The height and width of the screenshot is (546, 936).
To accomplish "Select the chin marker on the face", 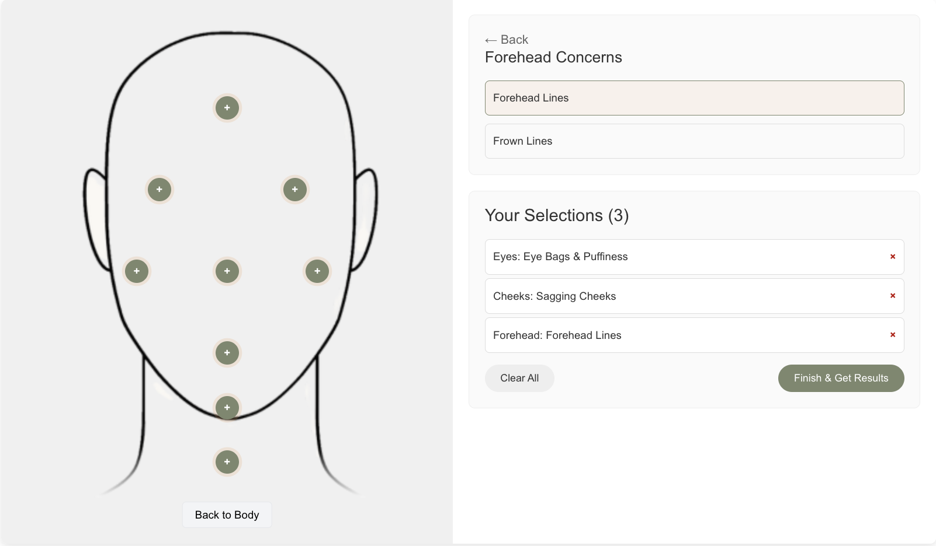I will click(227, 407).
